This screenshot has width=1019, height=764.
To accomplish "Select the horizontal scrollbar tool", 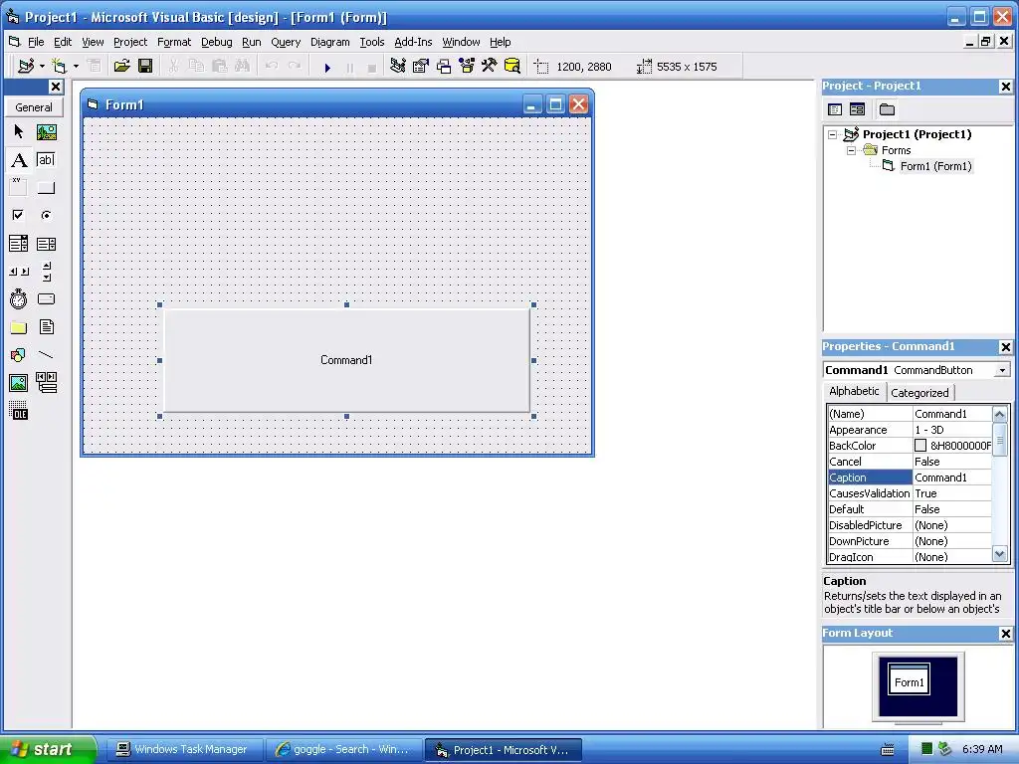I will [19, 272].
